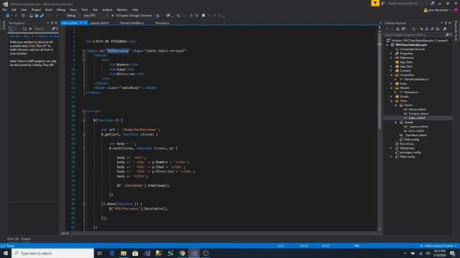Click the Search Solution Explorer input field

(x=414, y=35)
